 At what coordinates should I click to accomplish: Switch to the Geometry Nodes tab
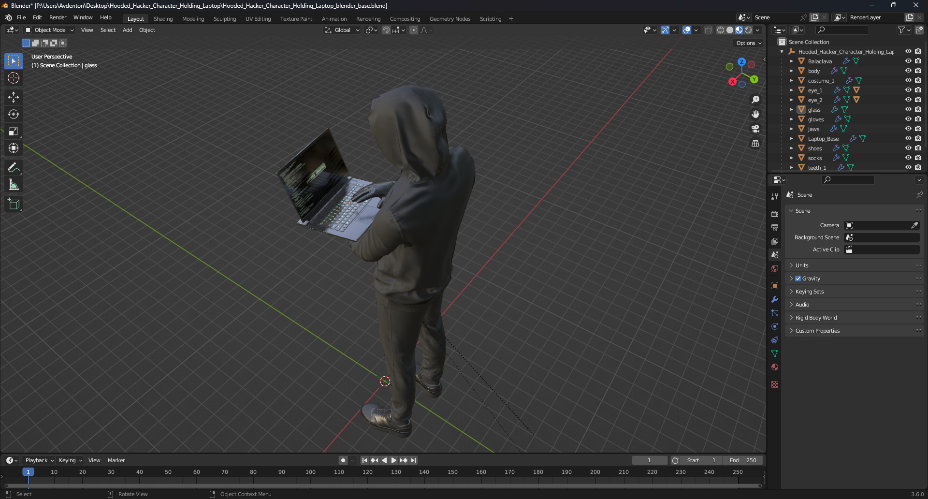coord(449,19)
